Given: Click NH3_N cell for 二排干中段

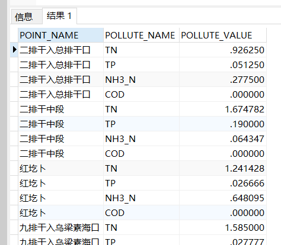Looking at the screenshot, I should (141, 139).
